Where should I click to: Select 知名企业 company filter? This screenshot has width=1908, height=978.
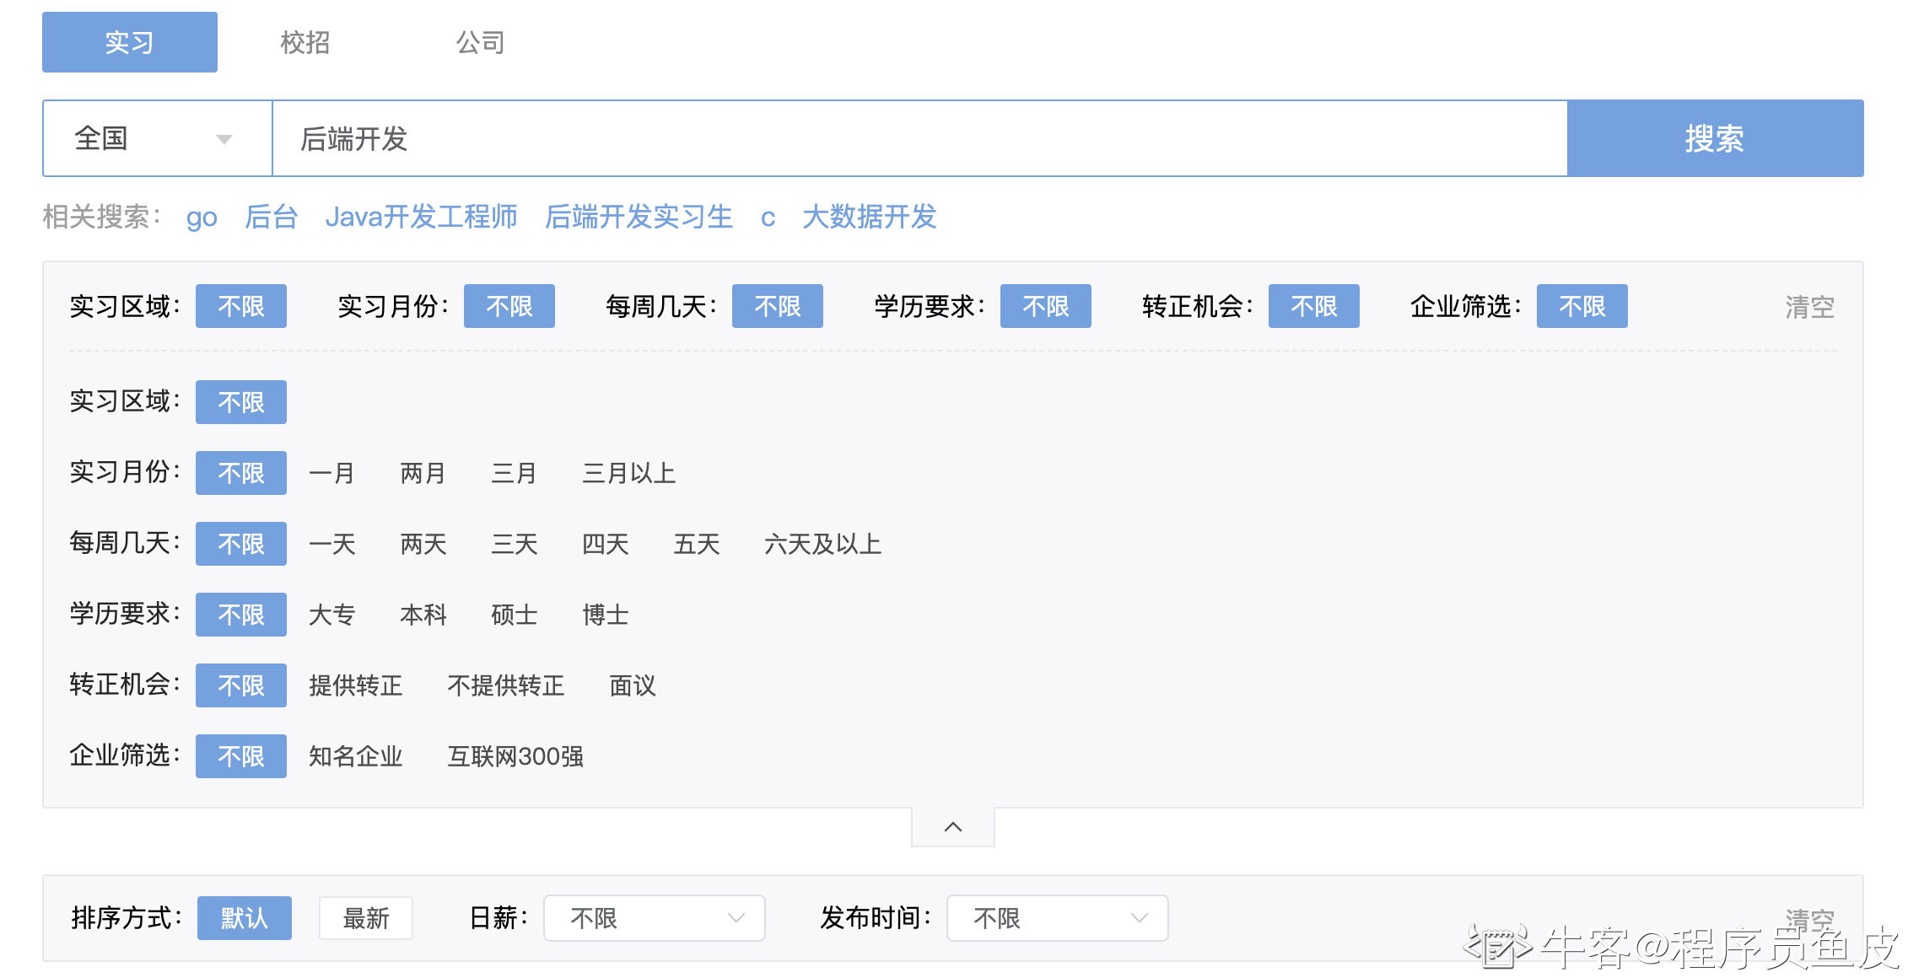[355, 756]
